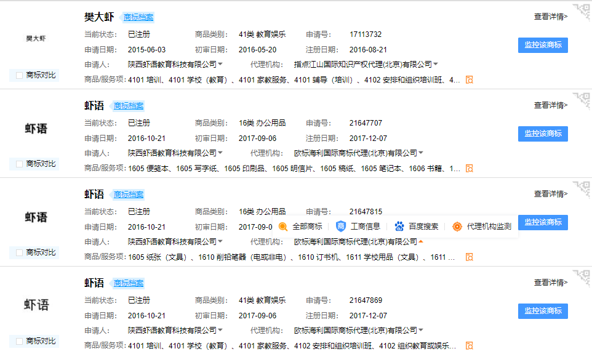Open 商标档案 tag for application 21647815
This screenshot has height=354, width=592.
(x=127, y=195)
